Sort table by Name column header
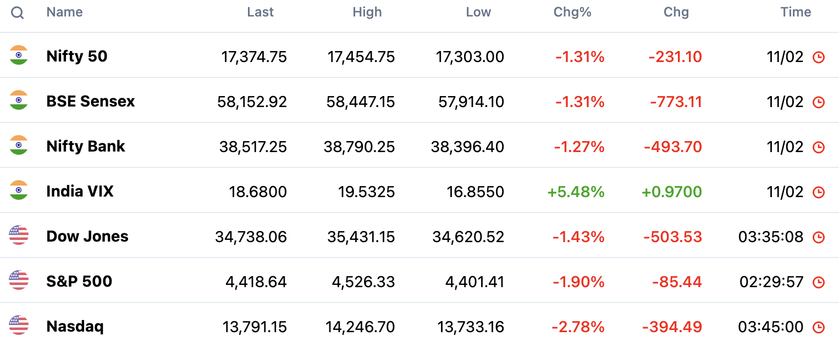 pyautogui.click(x=64, y=12)
